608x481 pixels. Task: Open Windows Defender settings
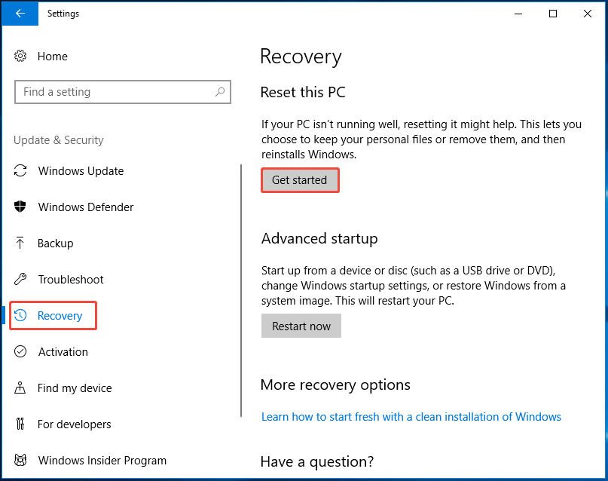[x=23, y=207]
